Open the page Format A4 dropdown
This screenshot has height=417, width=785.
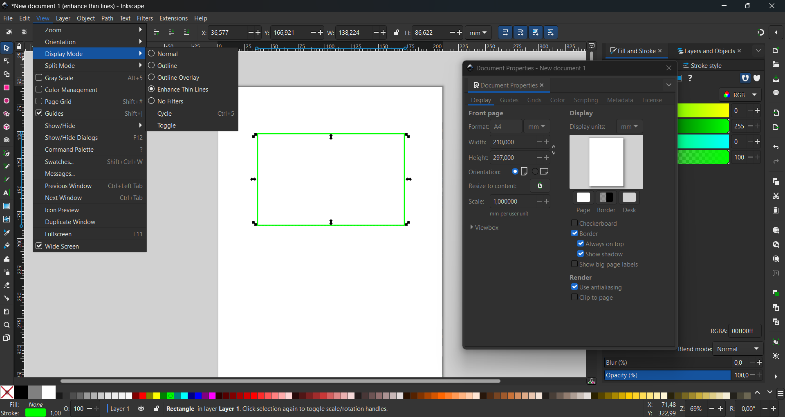pos(506,127)
